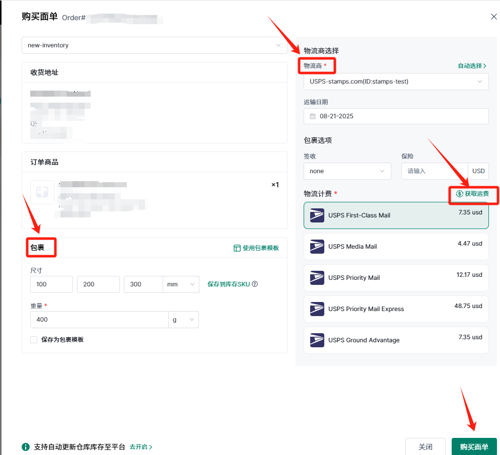500x455 pixels.
Task: Select the USPS Ground Advantage rate option
Action: point(396,341)
